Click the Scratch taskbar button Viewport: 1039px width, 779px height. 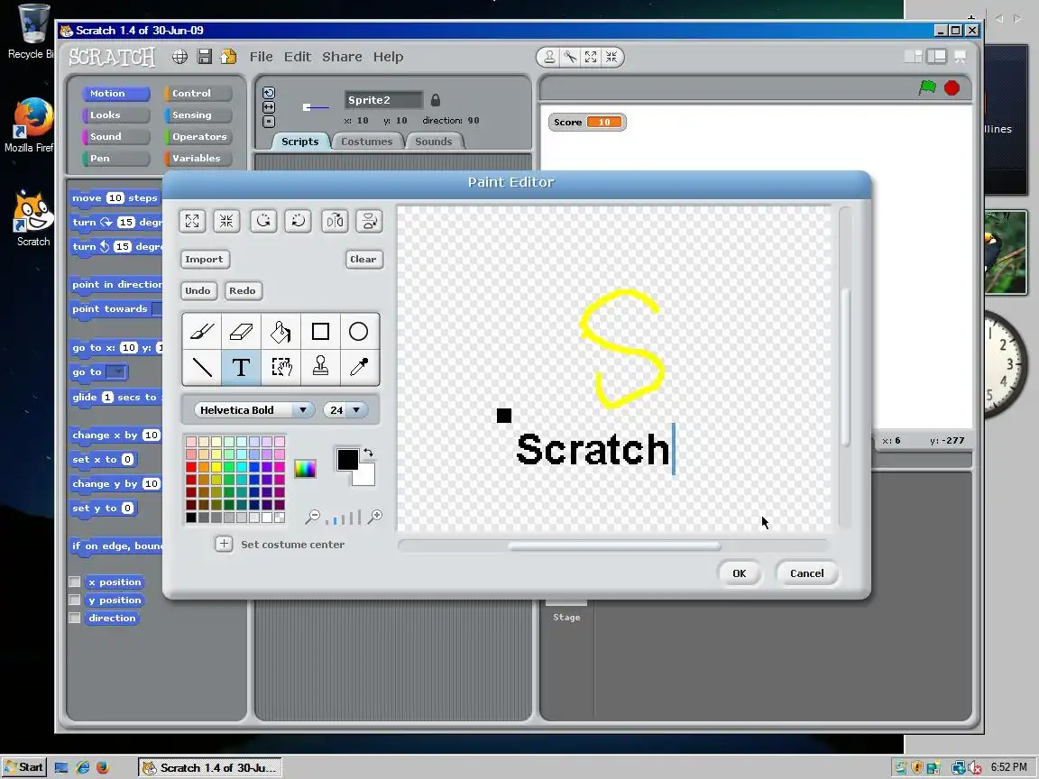[x=210, y=767]
